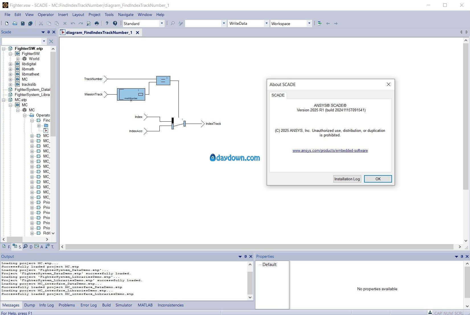The width and height of the screenshot is (470, 315).
Task: Click the Installation Log button
Action: coord(347,179)
